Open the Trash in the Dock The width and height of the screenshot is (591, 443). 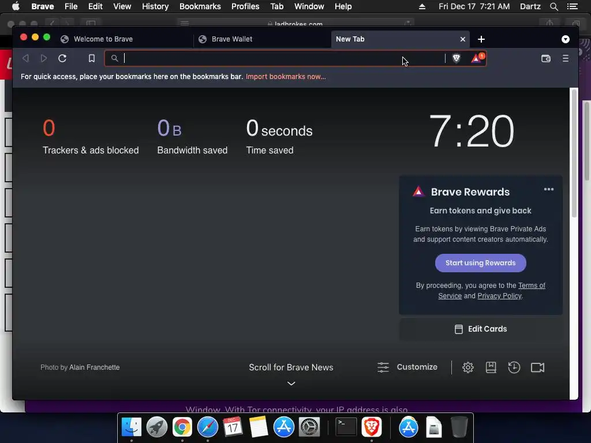coord(459,427)
